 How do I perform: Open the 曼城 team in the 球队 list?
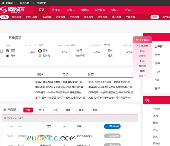coord(155,123)
